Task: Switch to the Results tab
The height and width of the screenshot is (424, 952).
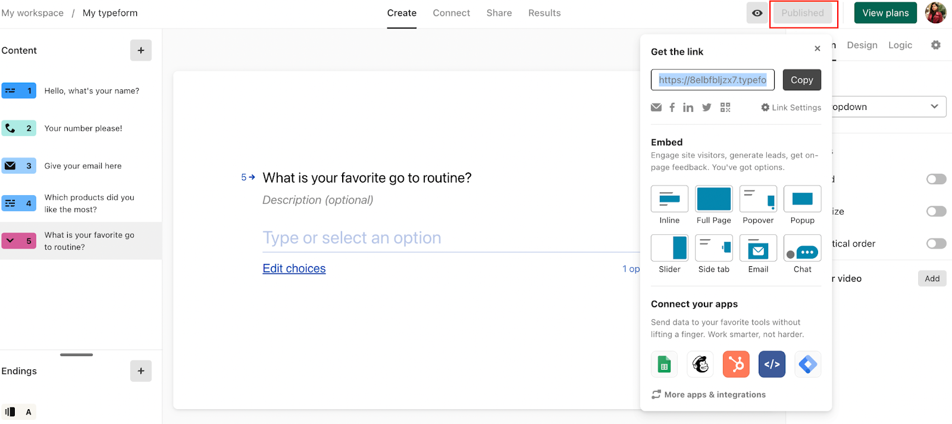Action: pyautogui.click(x=544, y=13)
